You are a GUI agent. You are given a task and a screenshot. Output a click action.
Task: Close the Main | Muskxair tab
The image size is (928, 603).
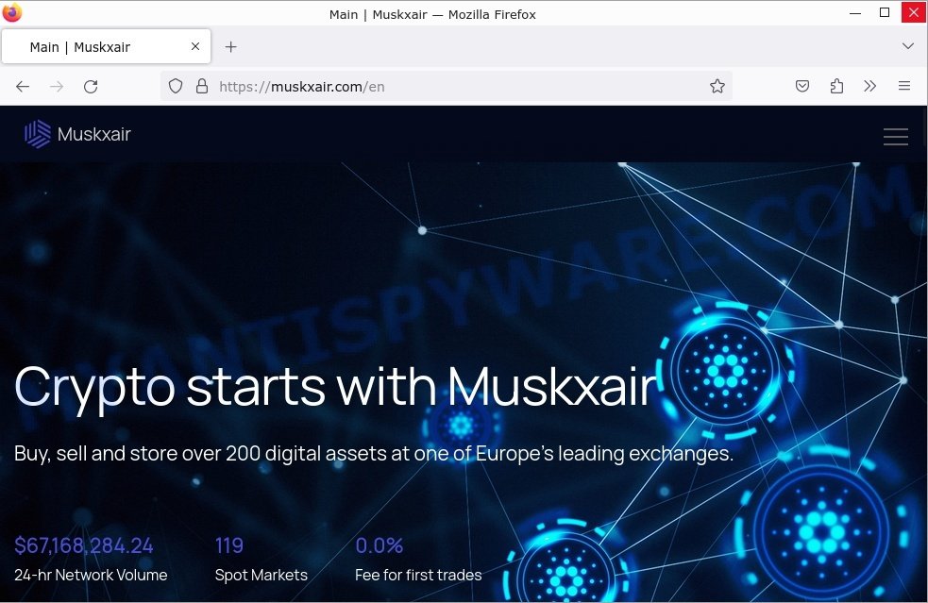195,46
